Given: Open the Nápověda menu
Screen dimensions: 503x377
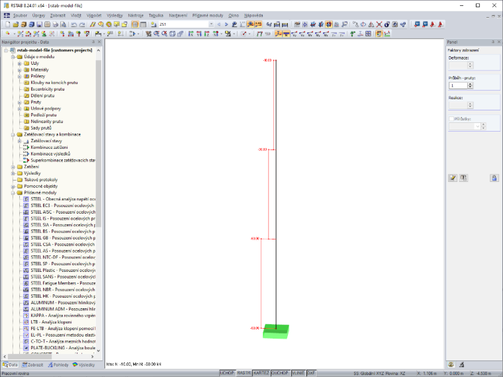Looking at the screenshot, I should coord(253,15).
